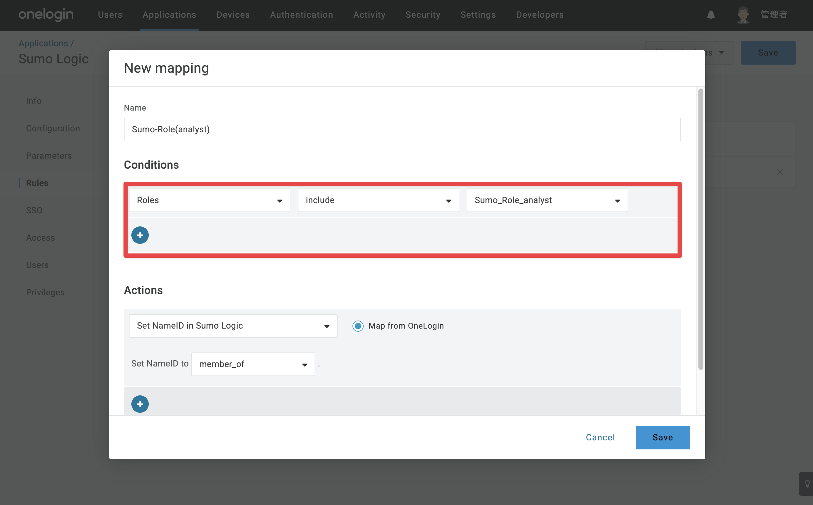Add a new action with plus button
813x505 pixels.
[x=140, y=404]
